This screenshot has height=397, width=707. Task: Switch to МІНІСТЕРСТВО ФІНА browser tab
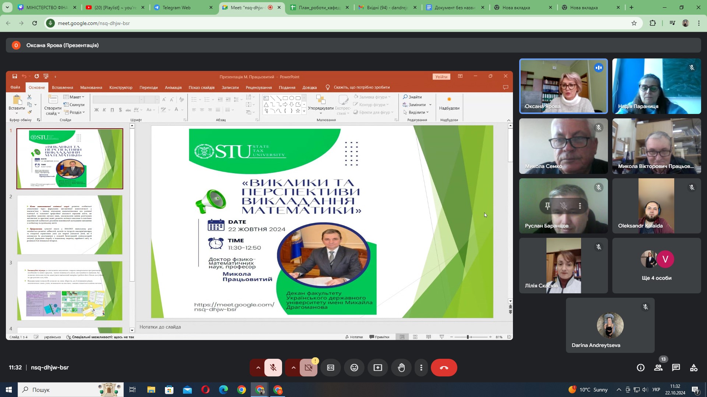click(47, 7)
